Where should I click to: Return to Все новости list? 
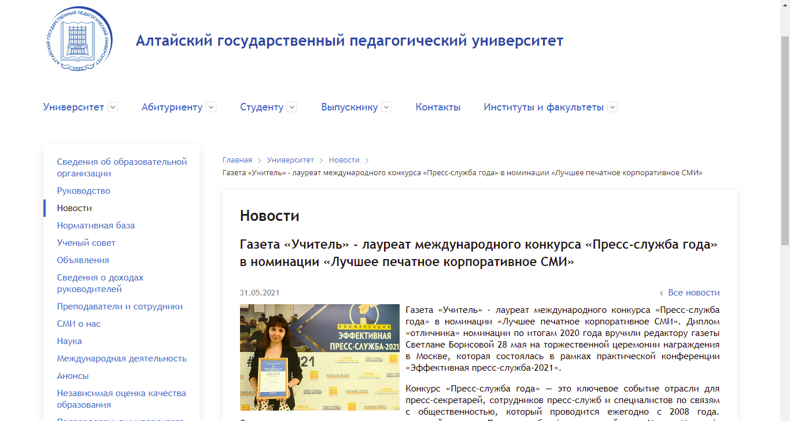(693, 293)
